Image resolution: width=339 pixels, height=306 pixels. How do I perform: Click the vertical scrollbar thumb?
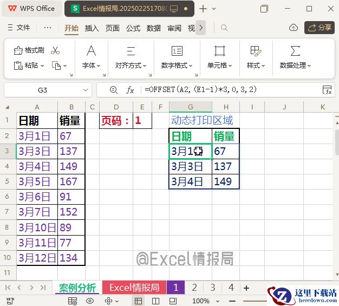pyautogui.click(x=337, y=142)
